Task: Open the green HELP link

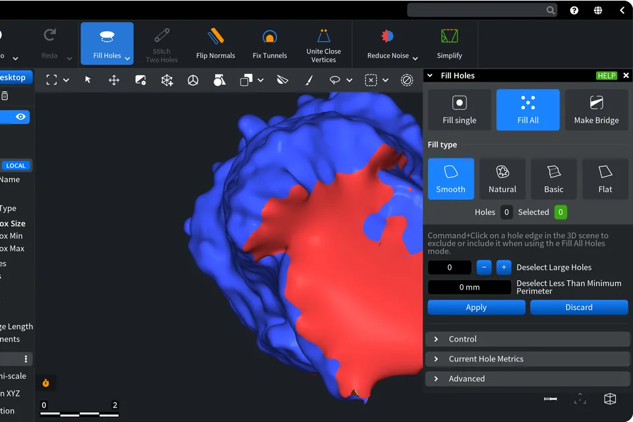Action: click(607, 76)
